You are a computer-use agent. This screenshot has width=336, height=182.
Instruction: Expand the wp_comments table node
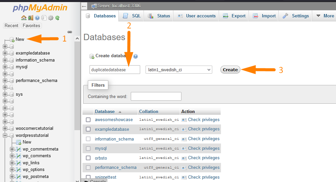12,156
